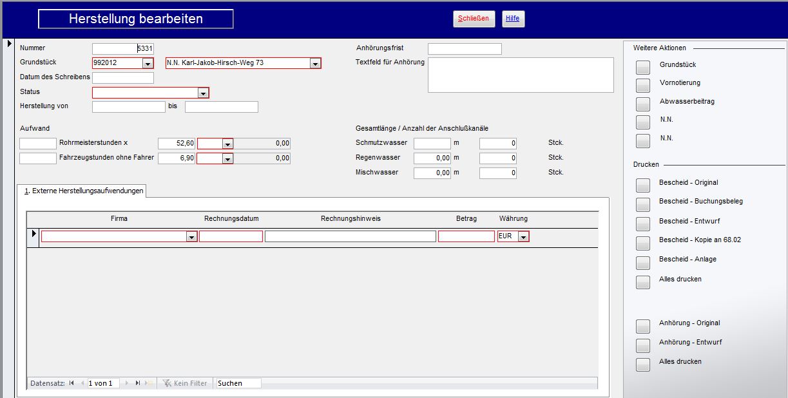Image resolution: width=788 pixels, height=398 pixels.
Task: Go to previous record in Datensatz navigator
Action: coord(82,383)
